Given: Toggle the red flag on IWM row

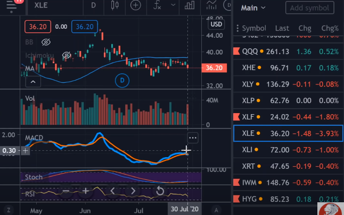Looking at the screenshot, I should tap(236, 182).
